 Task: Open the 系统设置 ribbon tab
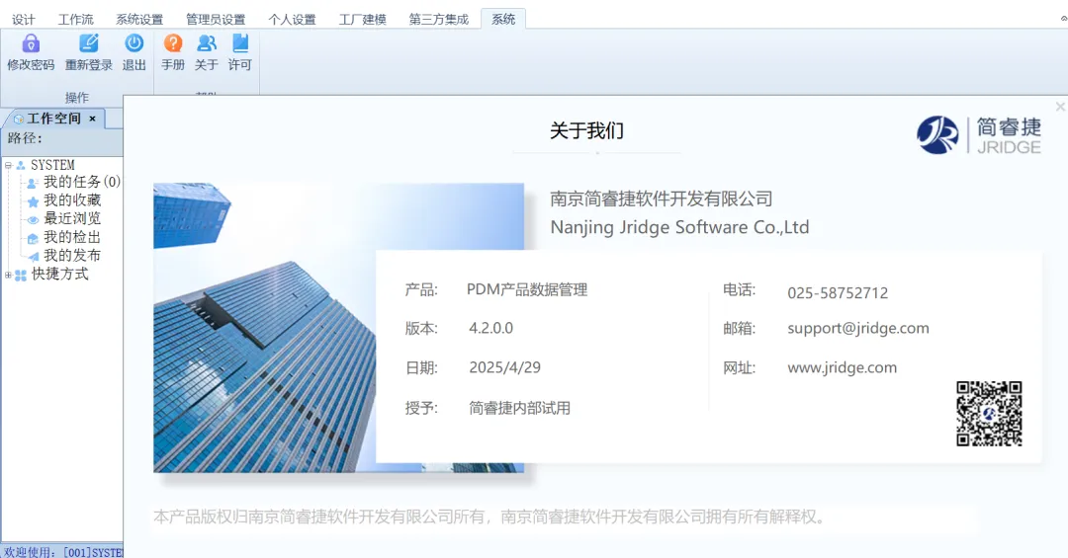tap(139, 19)
